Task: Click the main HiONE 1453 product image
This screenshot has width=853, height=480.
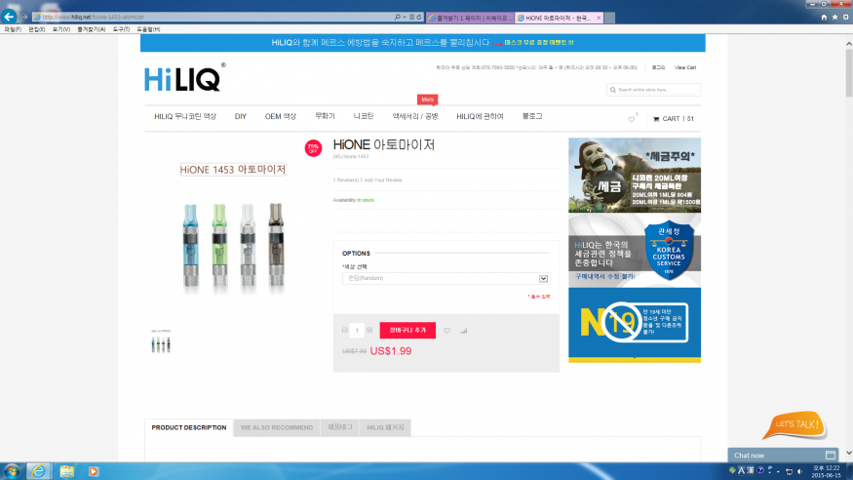Action: (233, 228)
